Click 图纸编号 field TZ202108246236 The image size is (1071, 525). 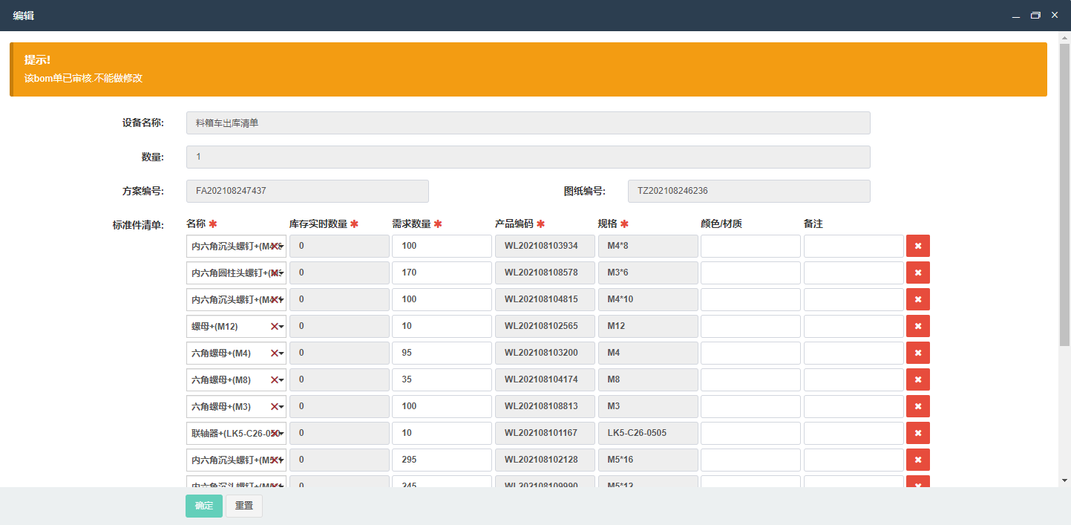pos(749,191)
